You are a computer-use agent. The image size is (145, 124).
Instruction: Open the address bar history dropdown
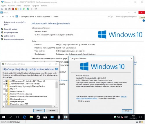pyautogui.click(x=109, y=17)
